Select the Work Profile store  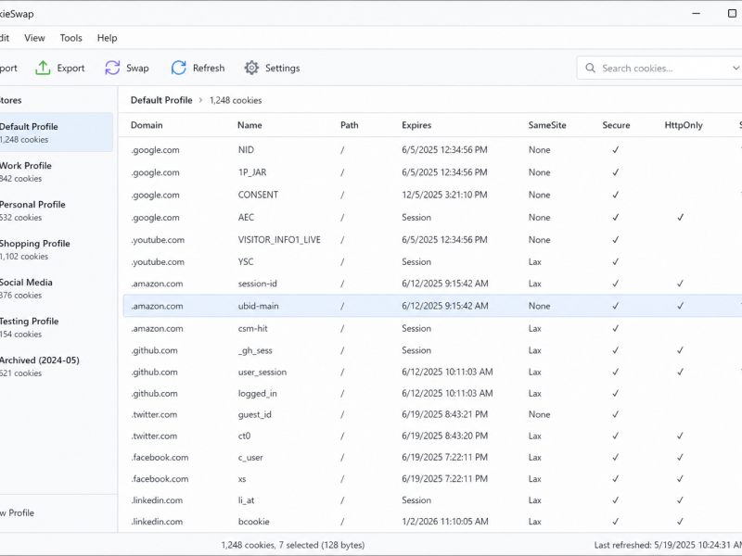(56, 171)
